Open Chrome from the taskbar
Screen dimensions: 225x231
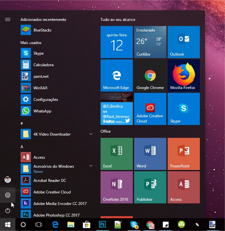(x=150, y=225)
